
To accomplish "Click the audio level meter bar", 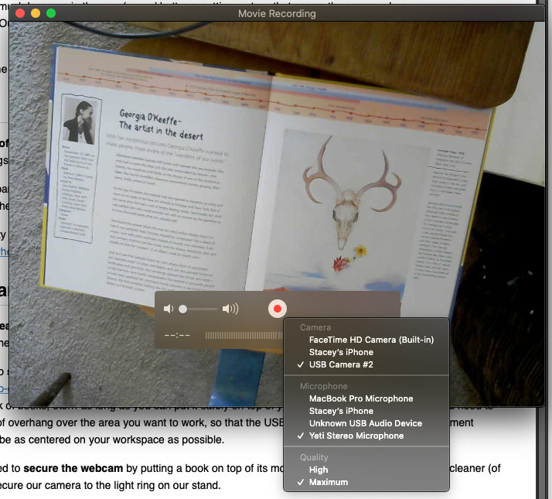I will point(244,335).
